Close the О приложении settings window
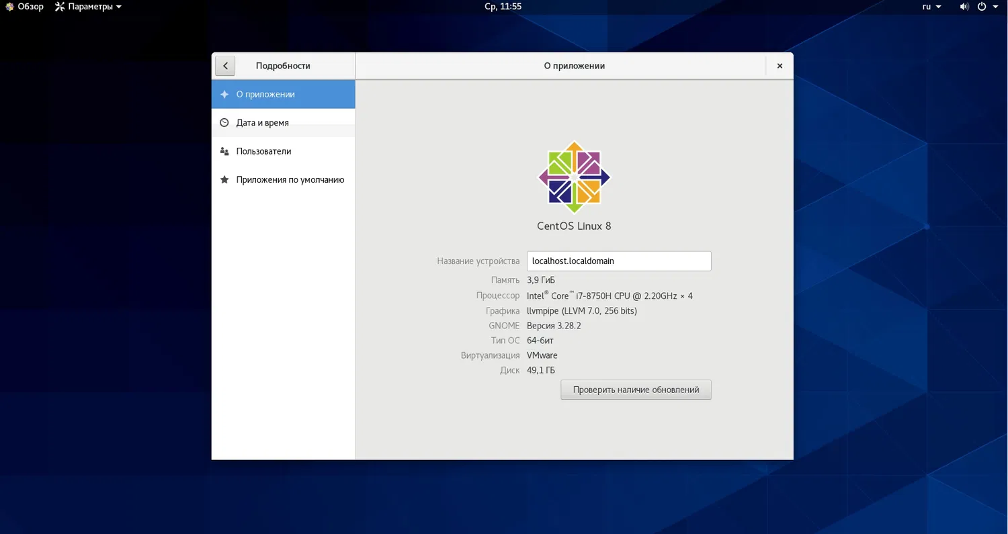Image resolution: width=1008 pixels, height=534 pixels. (780, 66)
